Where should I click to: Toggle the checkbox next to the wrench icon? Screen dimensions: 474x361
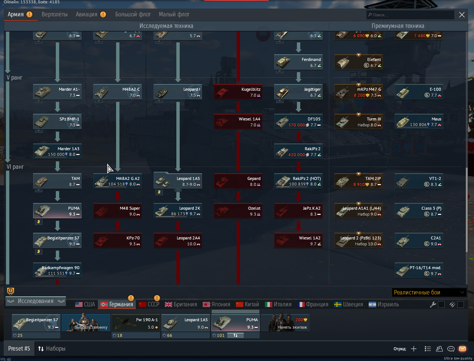tap(441, 304)
